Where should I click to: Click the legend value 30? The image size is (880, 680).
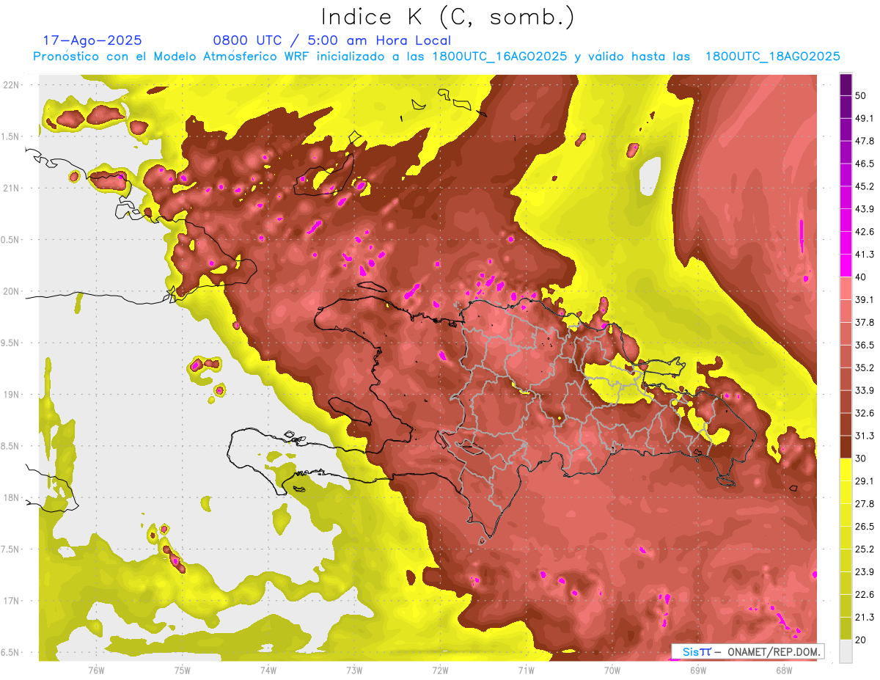tap(862, 458)
